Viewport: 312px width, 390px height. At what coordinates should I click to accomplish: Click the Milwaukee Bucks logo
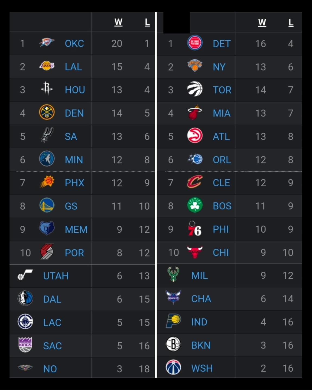pos(173,274)
